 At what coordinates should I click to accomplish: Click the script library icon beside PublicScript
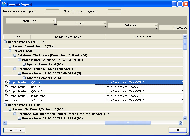click(6, 96)
